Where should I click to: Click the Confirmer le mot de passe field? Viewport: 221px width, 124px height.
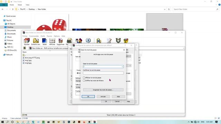tap(103, 73)
